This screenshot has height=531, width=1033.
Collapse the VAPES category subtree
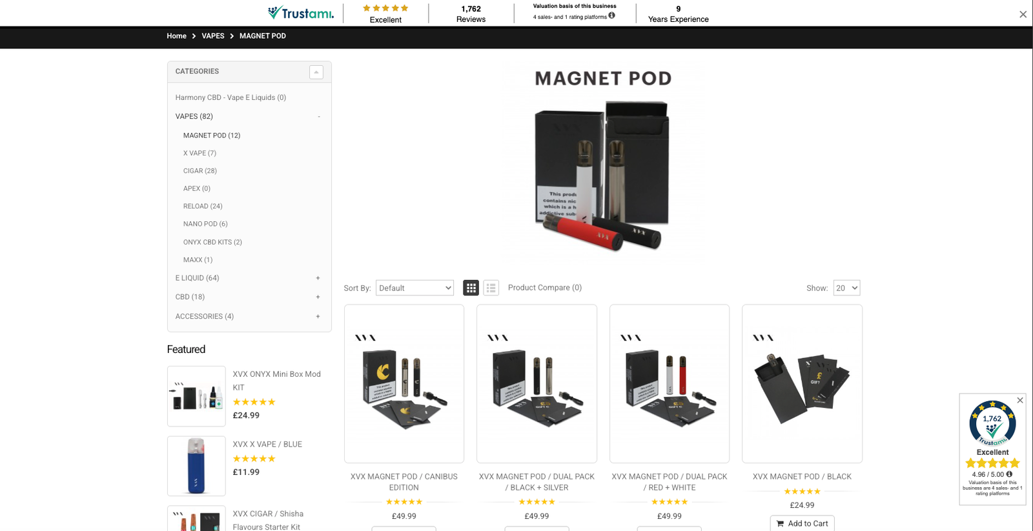pyautogui.click(x=318, y=117)
